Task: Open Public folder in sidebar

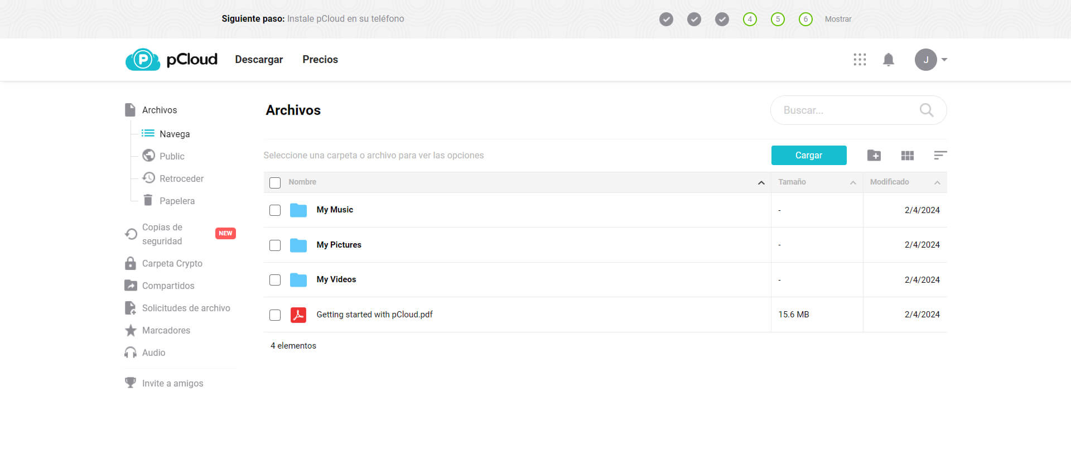Action: coord(172,156)
